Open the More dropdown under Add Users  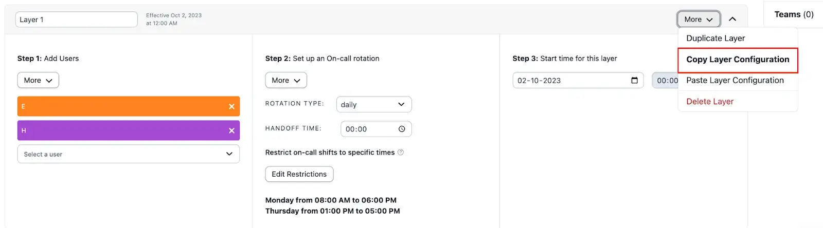click(x=38, y=80)
